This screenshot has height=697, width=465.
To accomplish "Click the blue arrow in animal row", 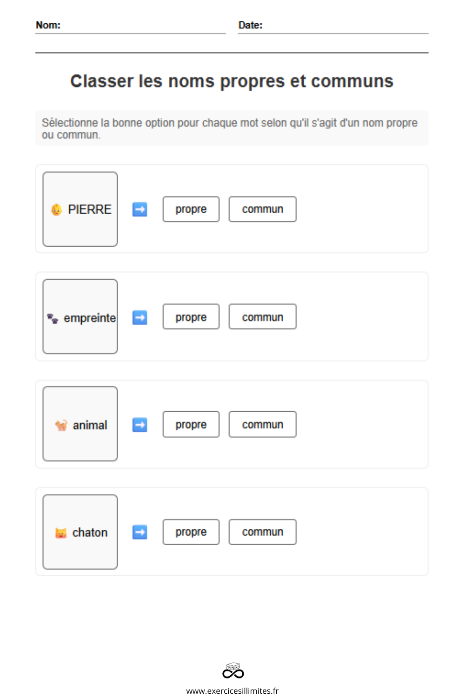I will click(x=140, y=425).
